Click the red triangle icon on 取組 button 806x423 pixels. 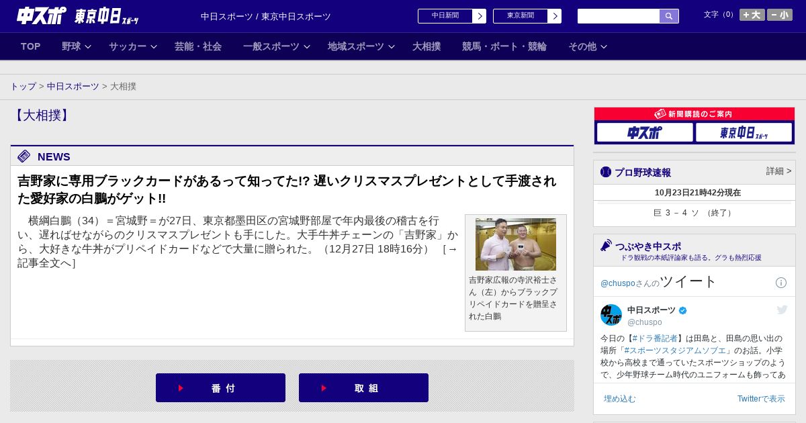point(324,388)
